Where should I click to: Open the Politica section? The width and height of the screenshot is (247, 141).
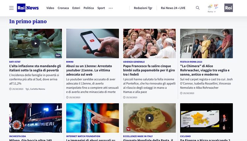pyautogui.click(x=89, y=8)
